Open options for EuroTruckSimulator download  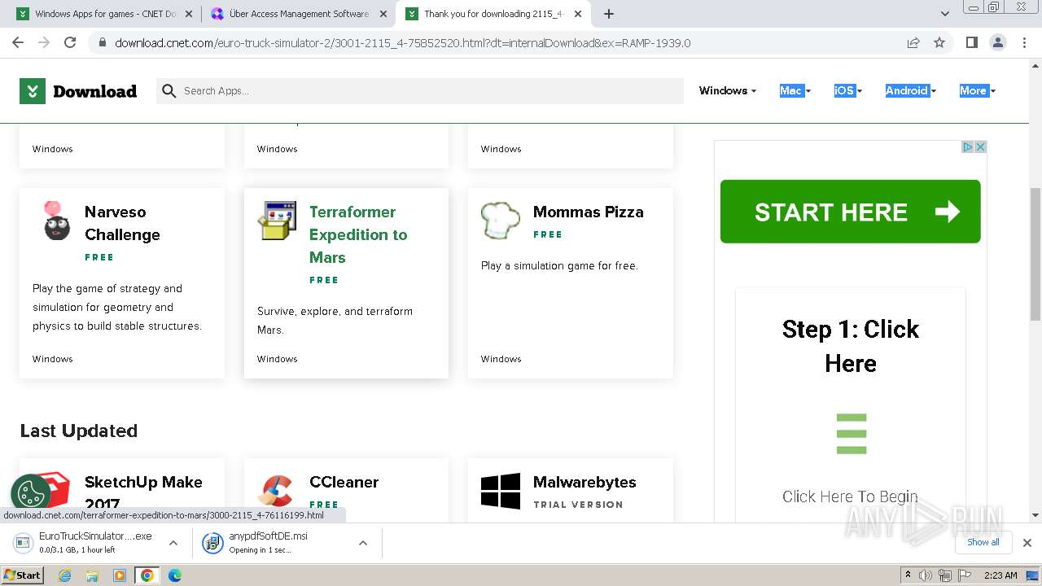click(x=173, y=543)
